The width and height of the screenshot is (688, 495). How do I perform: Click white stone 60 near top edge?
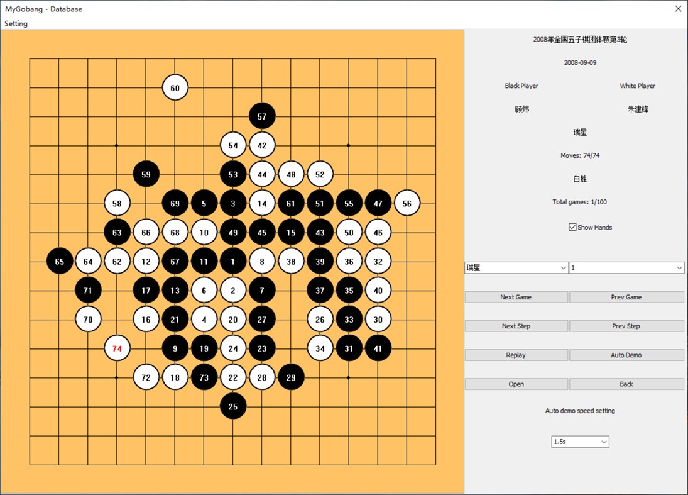(x=175, y=87)
